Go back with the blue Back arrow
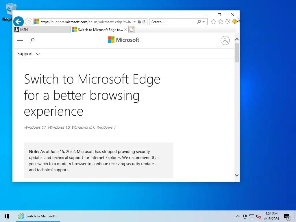The height and width of the screenshot is (222, 296). pyautogui.click(x=18, y=22)
